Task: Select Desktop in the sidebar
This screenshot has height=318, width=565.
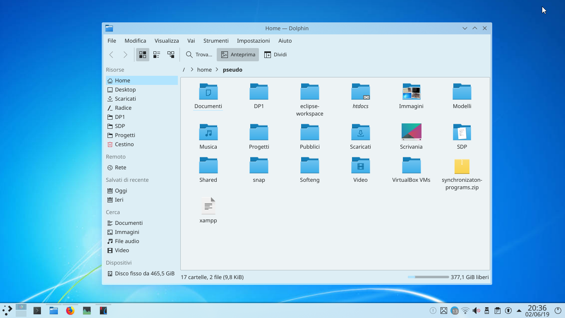Action: tap(142, 89)
